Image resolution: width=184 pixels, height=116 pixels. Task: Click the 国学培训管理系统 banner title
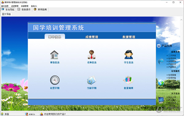tap(59, 28)
